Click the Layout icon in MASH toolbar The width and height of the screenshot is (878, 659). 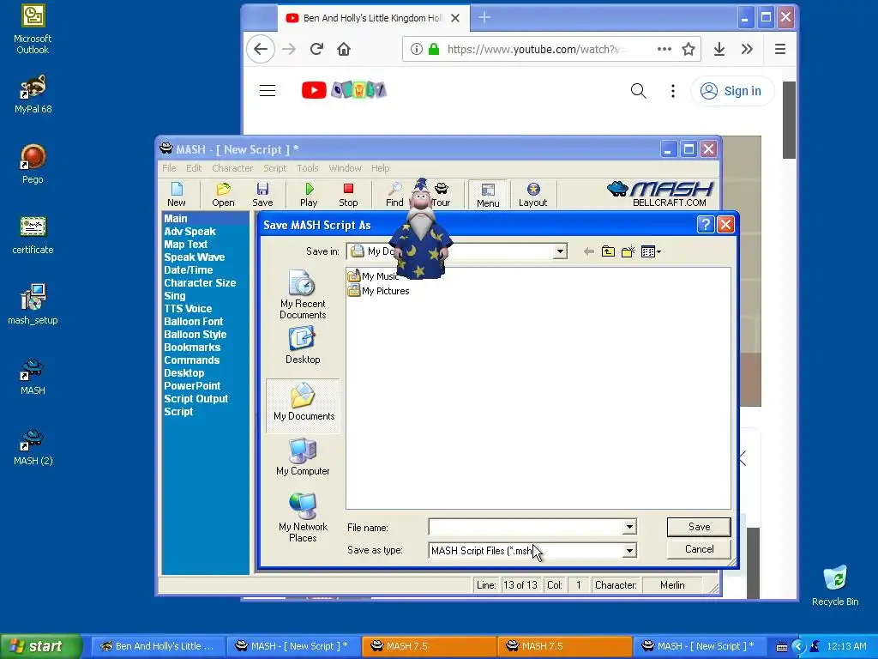coord(532,195)
